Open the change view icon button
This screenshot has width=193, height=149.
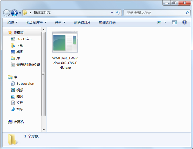coord(160,22)
